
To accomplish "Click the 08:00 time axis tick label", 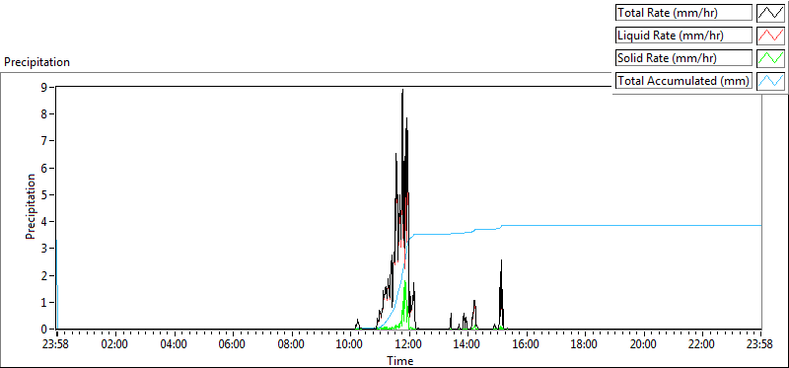I will click(291, 345).
